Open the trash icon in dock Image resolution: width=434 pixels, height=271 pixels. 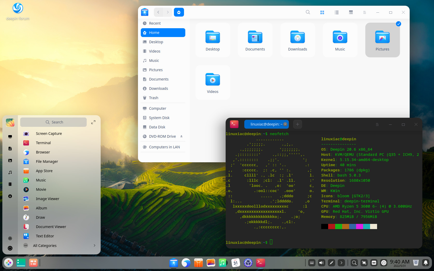pyautogui.click(x=416, y=263)
